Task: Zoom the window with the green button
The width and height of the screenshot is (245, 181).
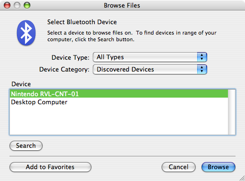Action: (27, 5)
